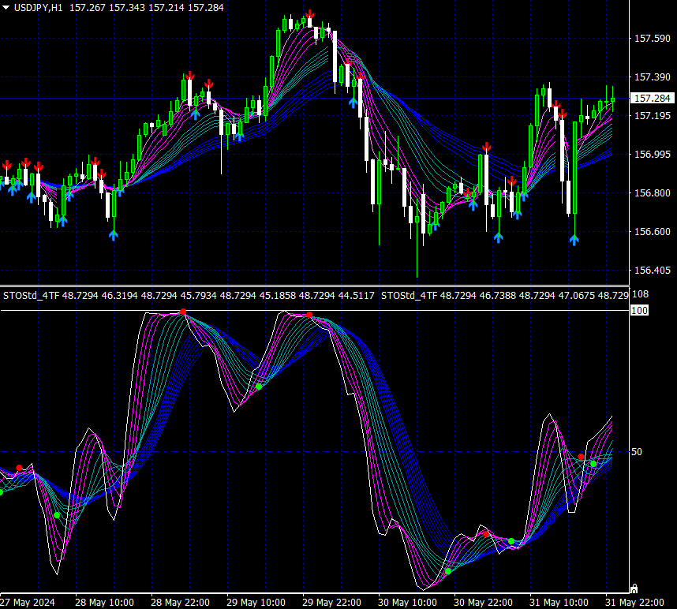
Task: Click the 28 May 22:00 time label
Action: (x=180, y=603)
